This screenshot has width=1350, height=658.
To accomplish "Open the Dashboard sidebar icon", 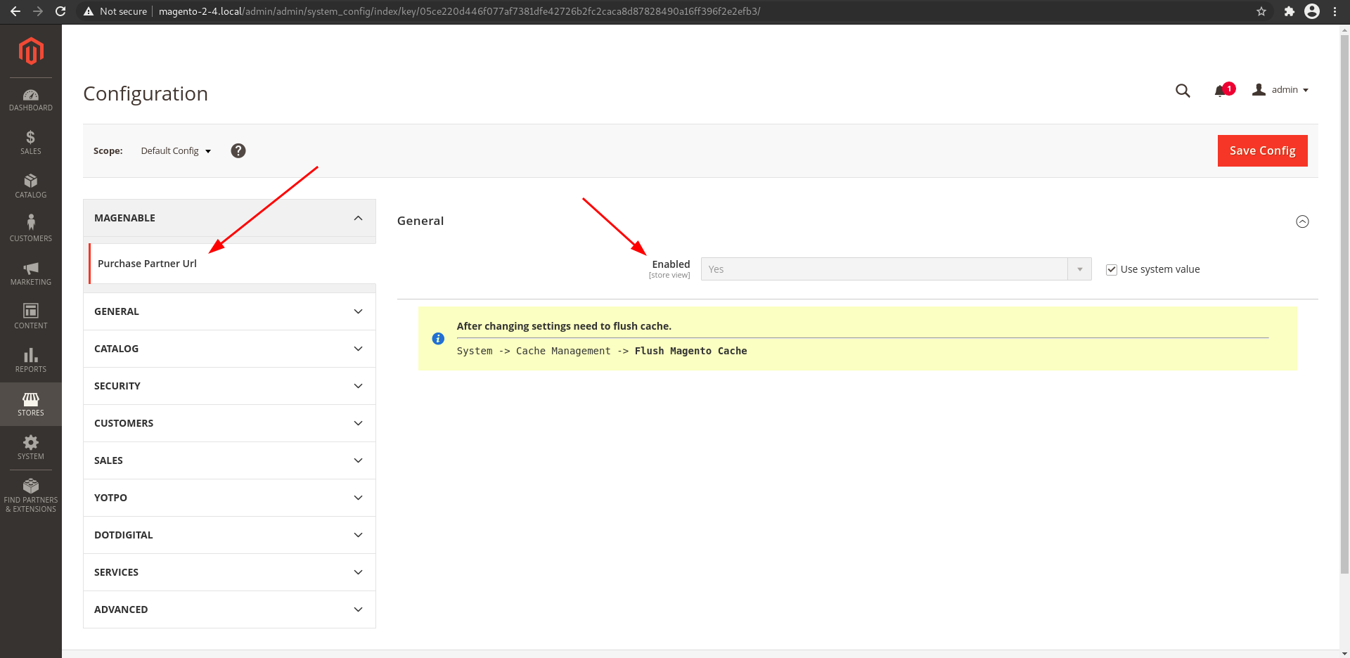I will pyautogui.click(x=31, y=101).
